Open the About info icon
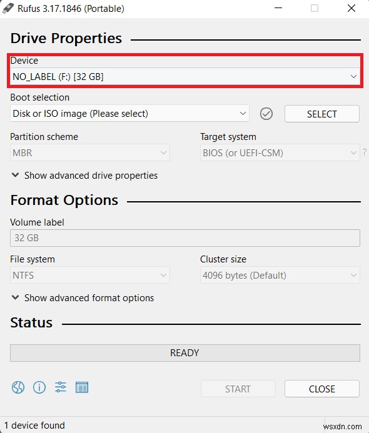 click(x=39, y=387)
